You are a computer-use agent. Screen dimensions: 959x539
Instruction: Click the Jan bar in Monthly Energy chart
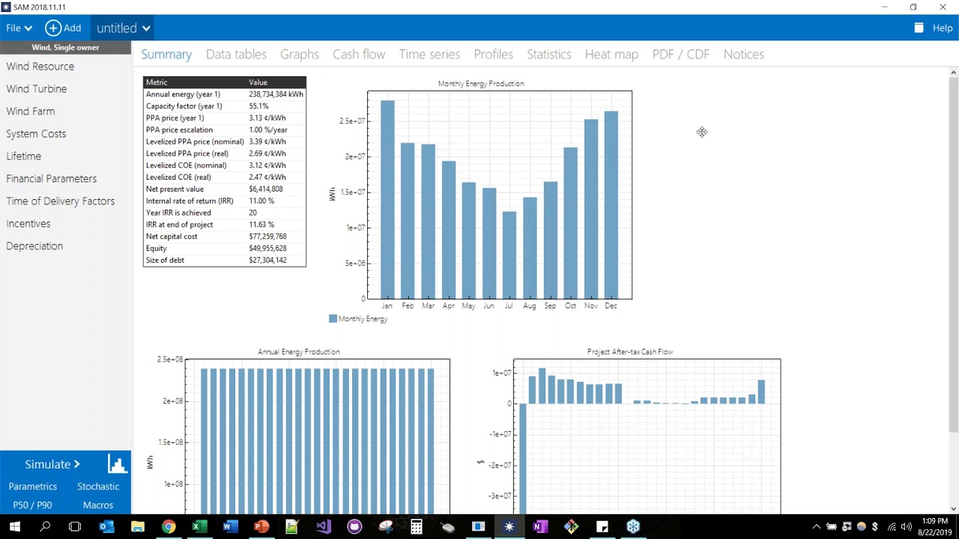tap(387, 199)
